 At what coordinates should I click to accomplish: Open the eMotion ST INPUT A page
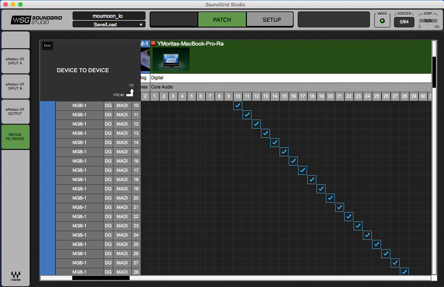pyautogui.click(x=16, y=61)
